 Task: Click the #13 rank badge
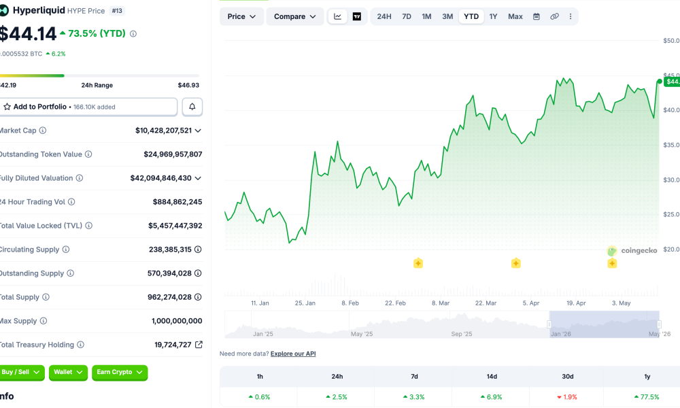117,11
